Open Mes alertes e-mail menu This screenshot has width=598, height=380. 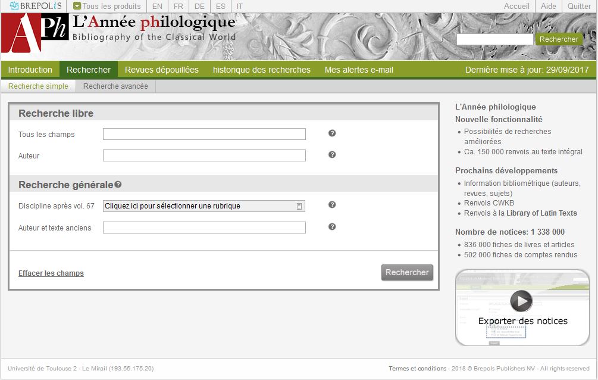point(359,70)
